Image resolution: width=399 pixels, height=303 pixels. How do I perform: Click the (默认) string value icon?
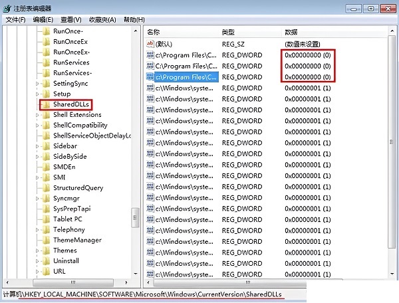[x=150, y=44]
